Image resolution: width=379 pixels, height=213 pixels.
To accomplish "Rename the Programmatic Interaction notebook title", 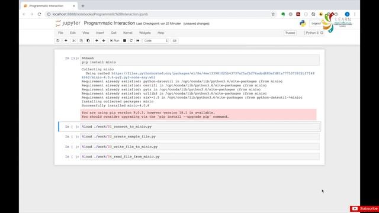I will 110,23.
